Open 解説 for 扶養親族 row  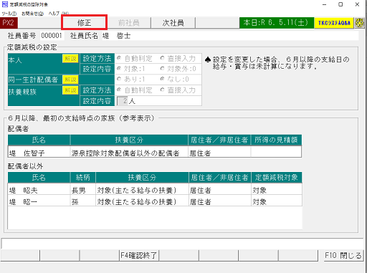(x=70, y=90)
